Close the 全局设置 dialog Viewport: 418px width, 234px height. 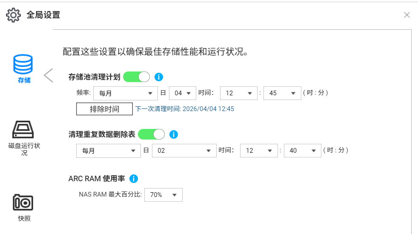point(407,15)
